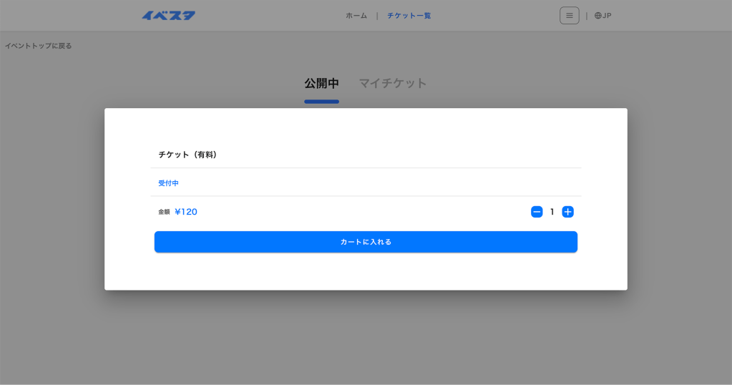Image resolution: width=732 pixels, height=385 pixels.
Task: Switch to the マイチケット tab
Action: (392, 84)
